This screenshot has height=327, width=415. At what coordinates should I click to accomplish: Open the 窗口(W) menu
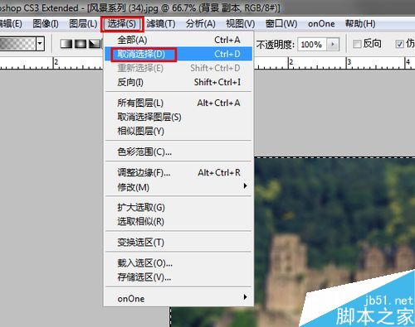click(x=281, y=24)
